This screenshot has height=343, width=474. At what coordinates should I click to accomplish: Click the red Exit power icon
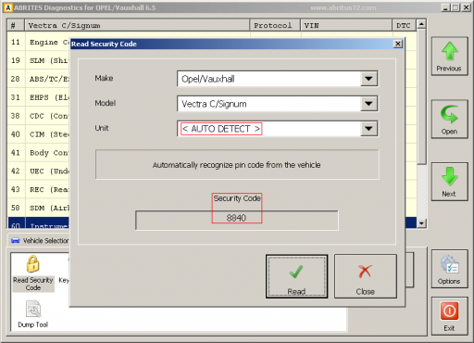(x=449, y=311)
